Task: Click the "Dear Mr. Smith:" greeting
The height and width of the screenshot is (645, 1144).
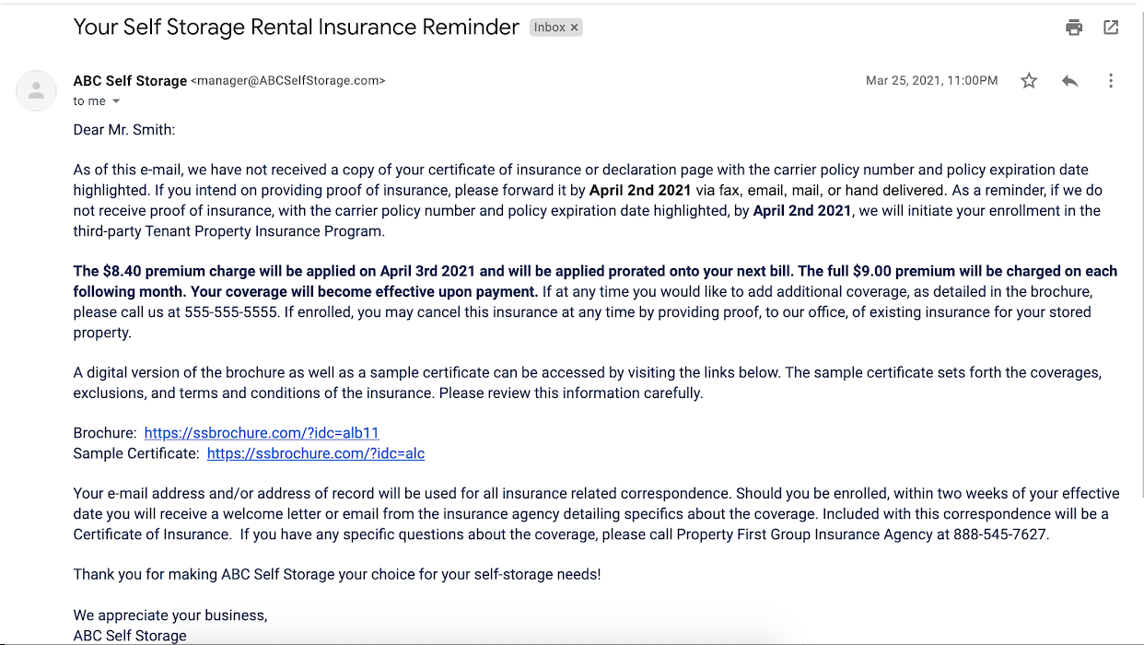Action: [x=124, y=130]
